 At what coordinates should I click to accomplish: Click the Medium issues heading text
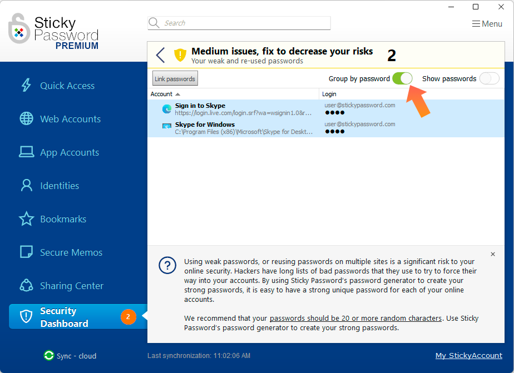[x=282, y=51]
